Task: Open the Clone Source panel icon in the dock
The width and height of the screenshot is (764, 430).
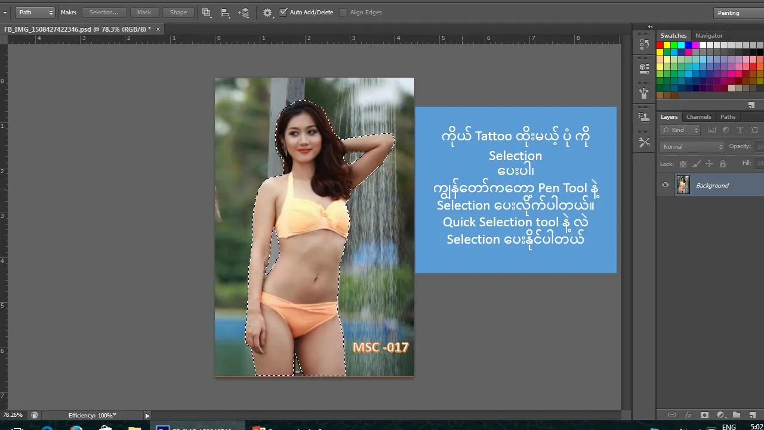Action: click(644, 118)
